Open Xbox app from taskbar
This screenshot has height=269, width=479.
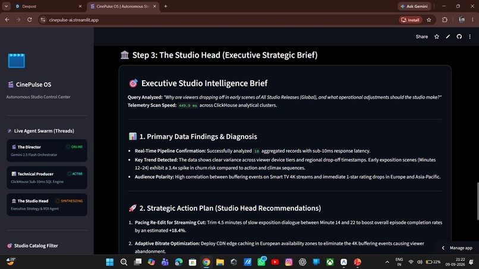[x=330, y=262]
